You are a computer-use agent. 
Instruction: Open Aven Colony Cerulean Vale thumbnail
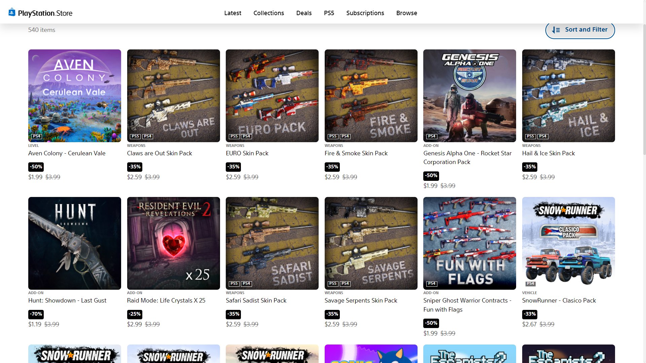coord(74,95)
